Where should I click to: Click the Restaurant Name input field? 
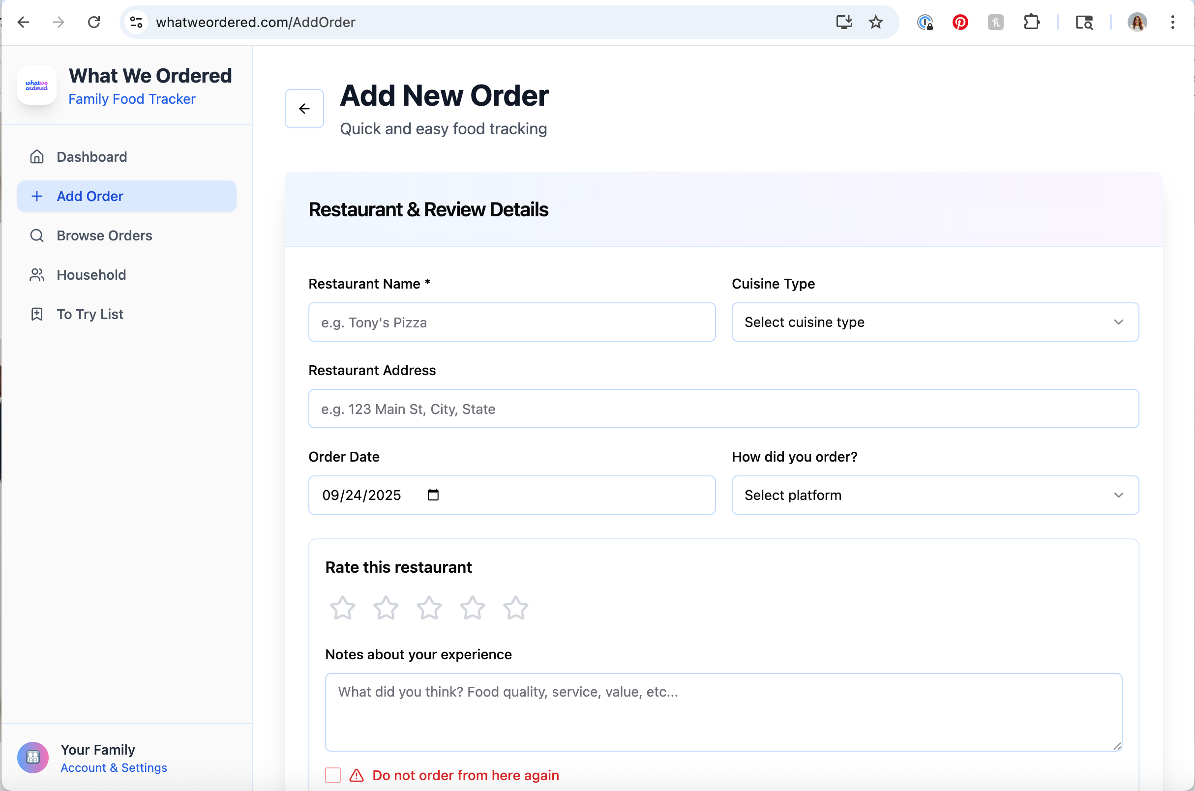tap(511, 322)
